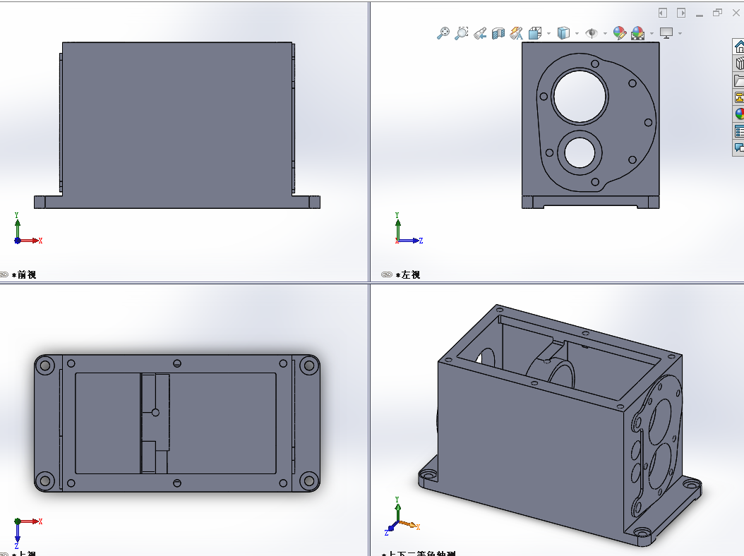
Task: Click the left view coordinate triad
Action: (x=409, y=229)
